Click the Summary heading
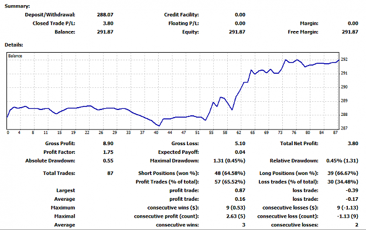This screenshot has height=230, width=366. (17, 6)
